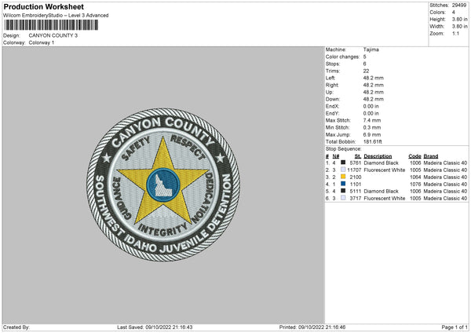Click 'Fluorescent White' in the 3717-stitch row

[385, 199]
